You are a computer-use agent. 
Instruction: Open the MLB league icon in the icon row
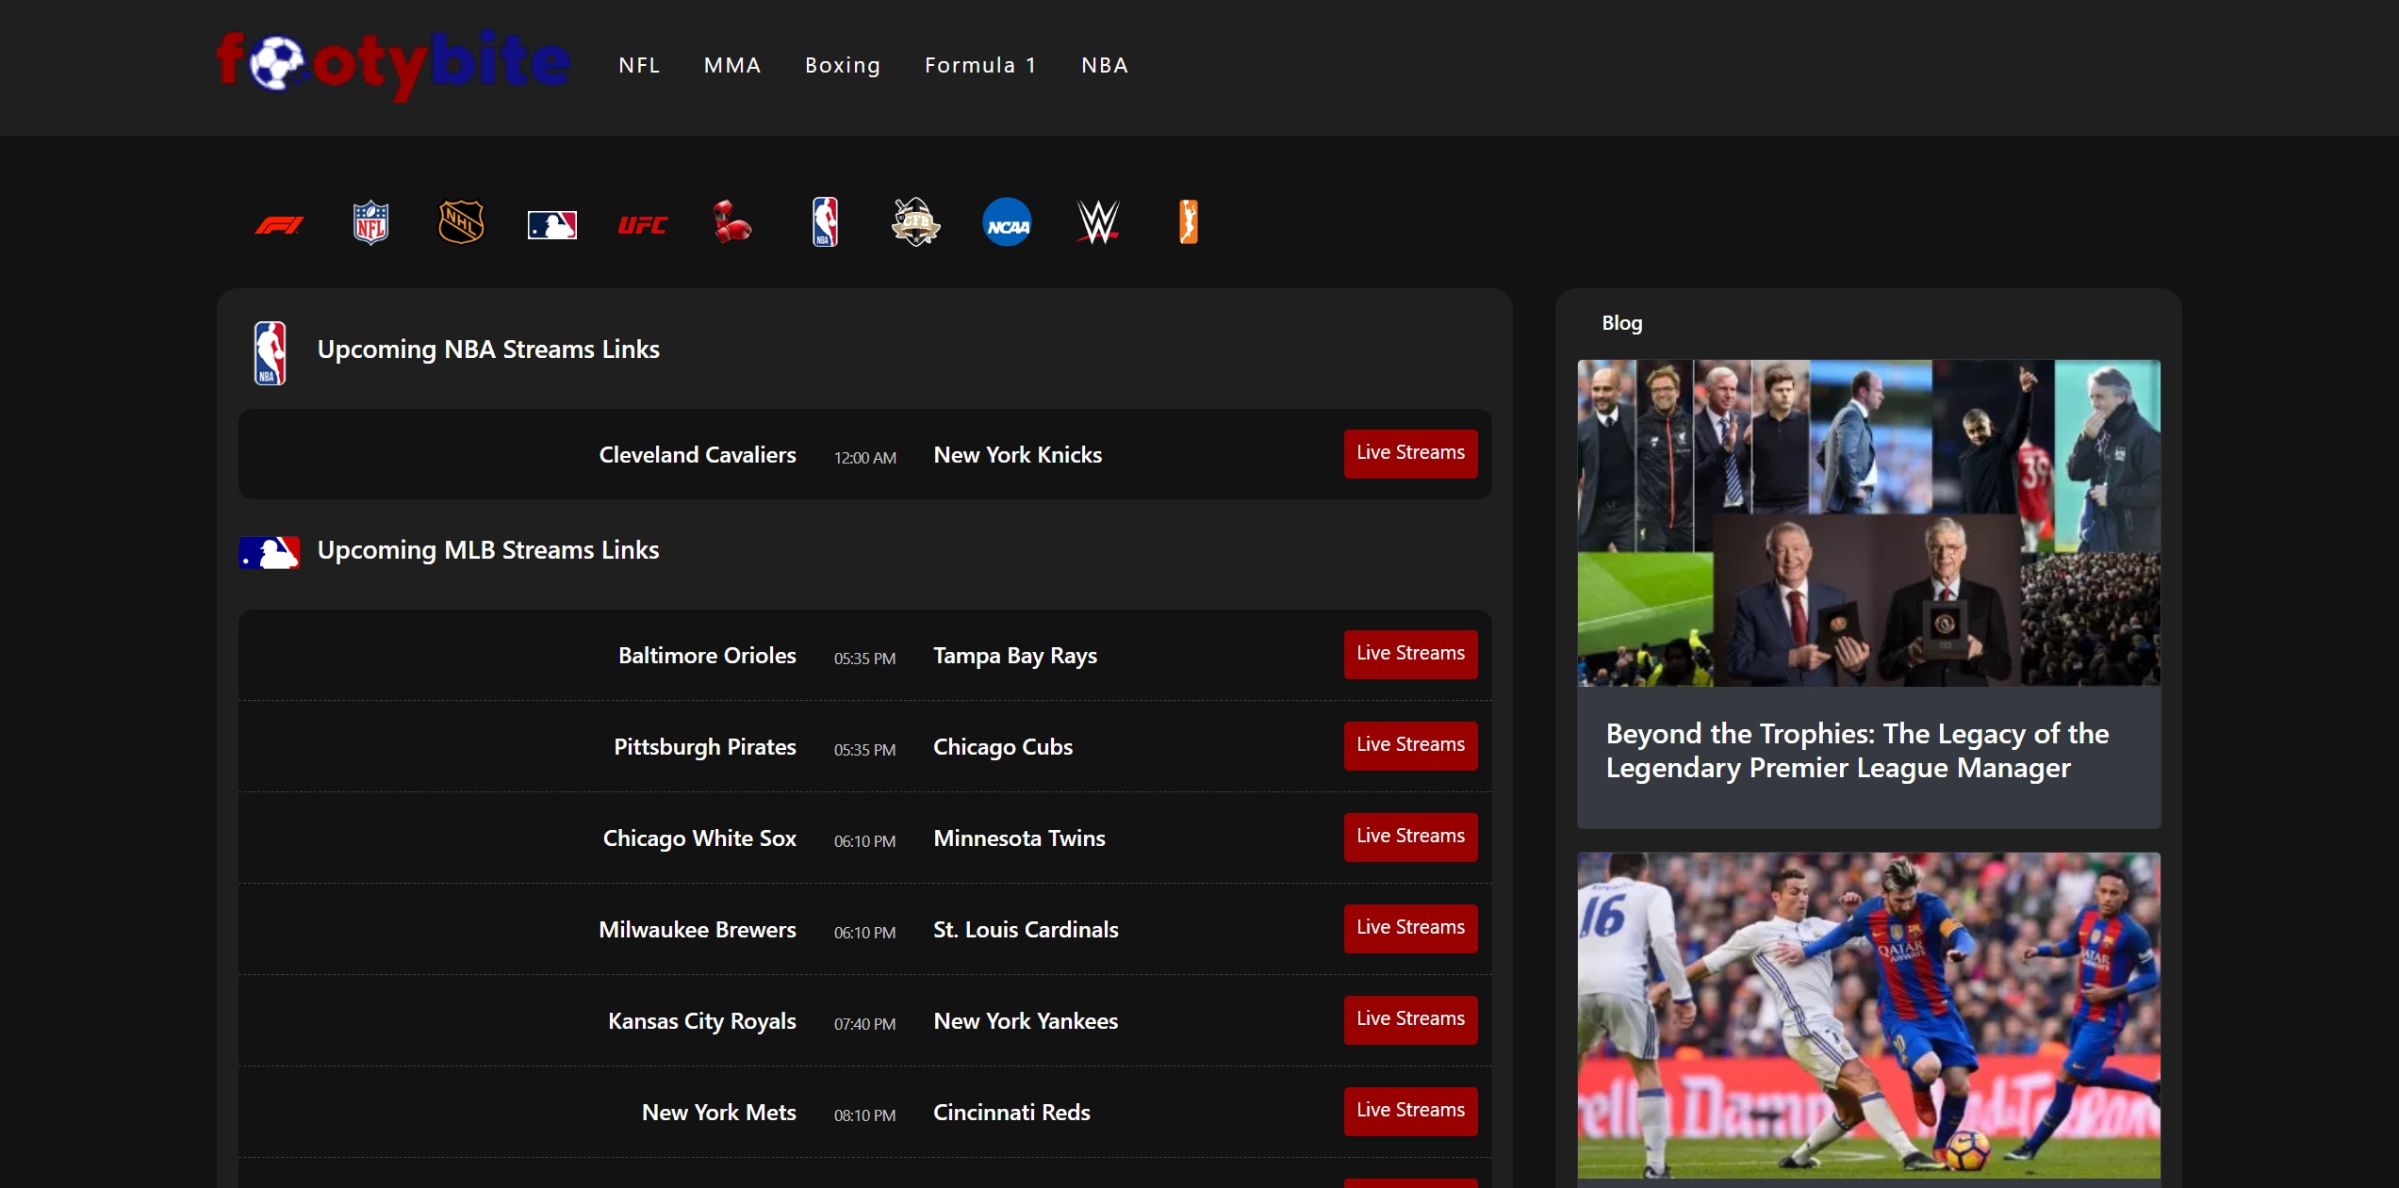(x=552, y=224)
